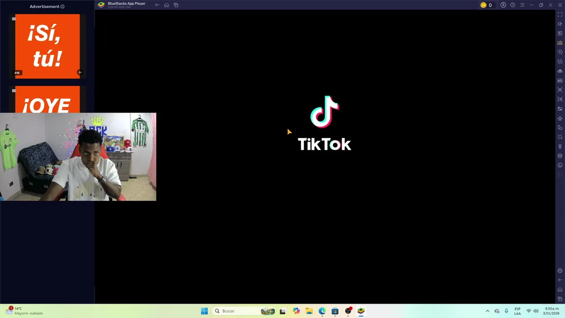The height and width of the screenshot is (318, 565).
Task: Go back using title bar arrow
Action: click(157, 5)
